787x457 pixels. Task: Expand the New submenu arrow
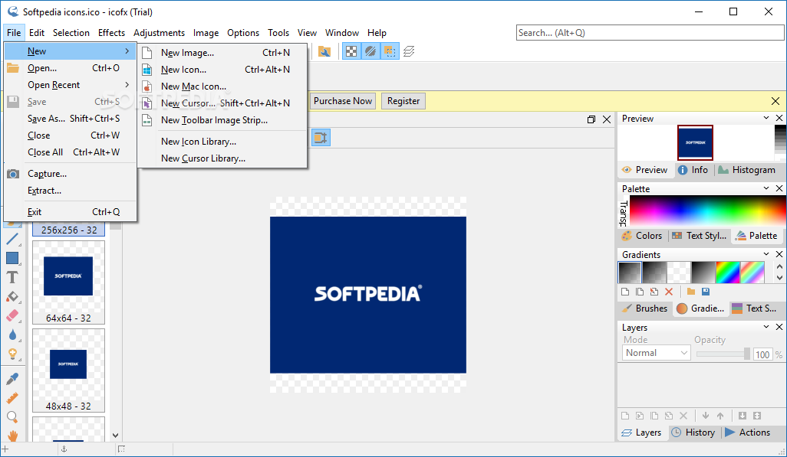tap(127, 51)
